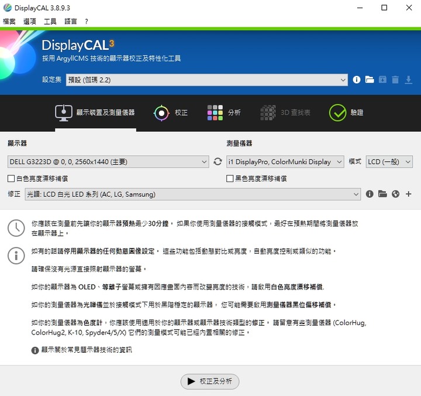Viewport: 421px width, 396px height.
Task: Click the display-and-instrument monitor icon
Action: 64,112
